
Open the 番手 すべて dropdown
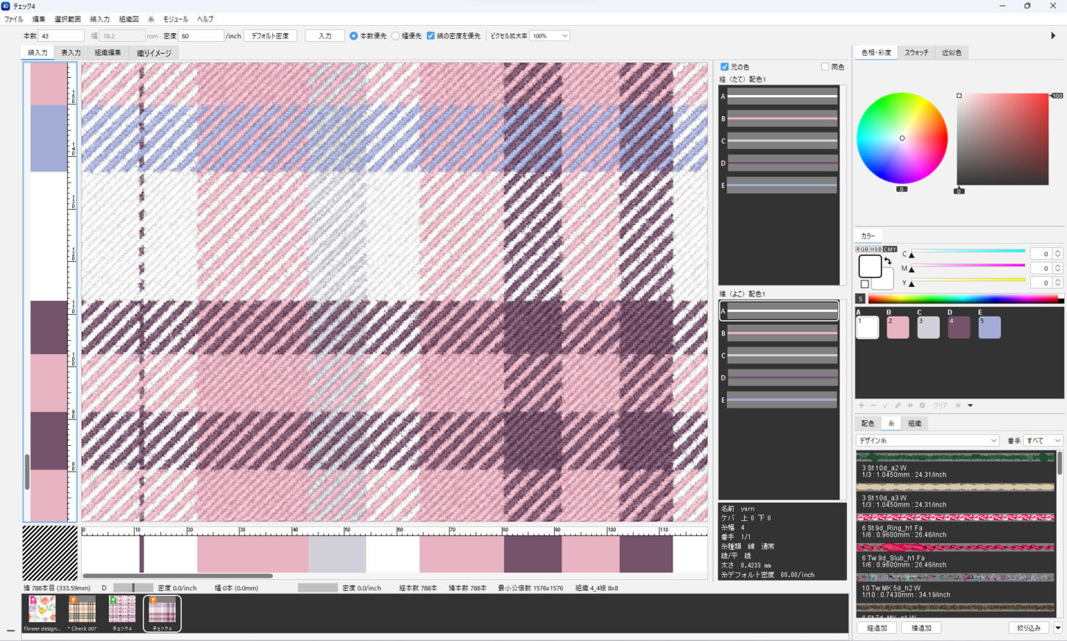point(1043,440)
